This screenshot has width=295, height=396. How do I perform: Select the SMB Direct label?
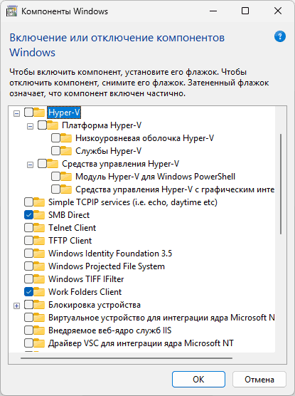tap(69, 215)
